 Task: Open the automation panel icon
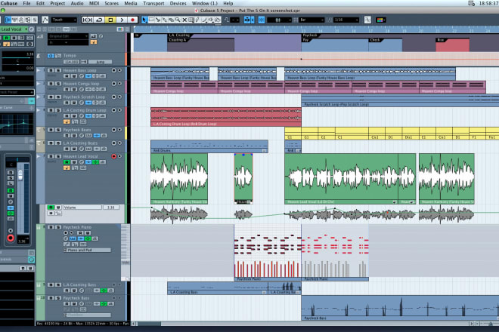(x=45, y=20)
